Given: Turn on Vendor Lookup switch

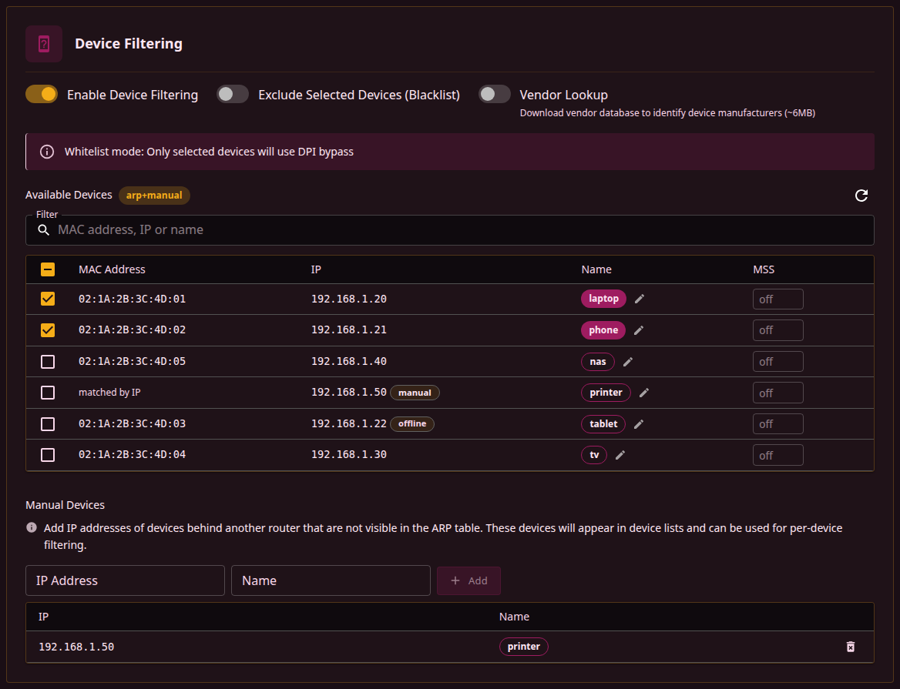Looking at the screenshot, I should [x=494, y=95].
